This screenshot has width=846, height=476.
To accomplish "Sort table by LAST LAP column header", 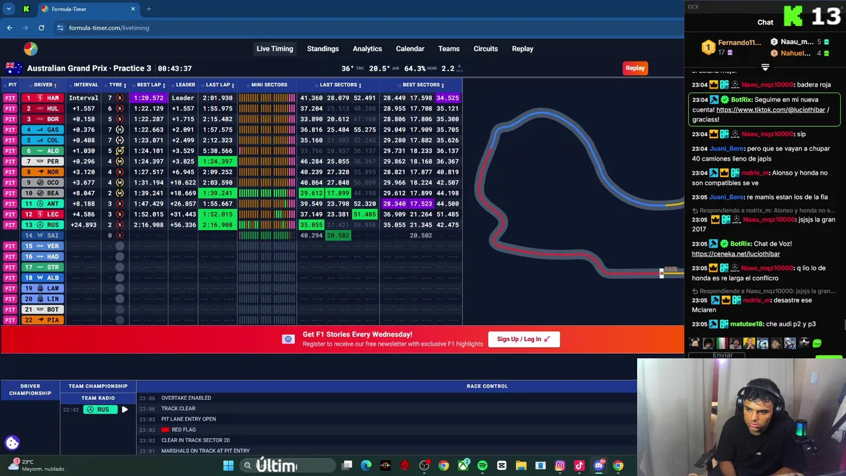I will click(219, 85).
